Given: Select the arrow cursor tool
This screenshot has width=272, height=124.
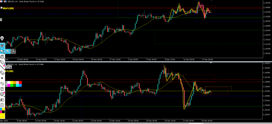Looking at the screenshot, I should click(x=2, y=51).
